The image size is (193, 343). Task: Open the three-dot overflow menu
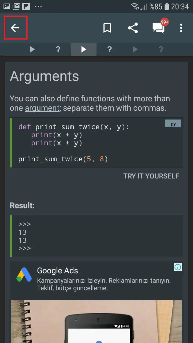click(181, 28)
